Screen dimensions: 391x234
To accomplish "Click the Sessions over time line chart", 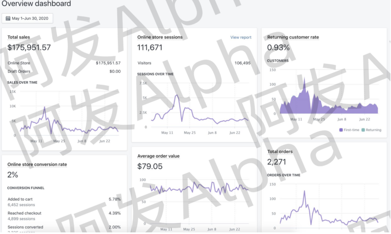I will coord(199,108).
